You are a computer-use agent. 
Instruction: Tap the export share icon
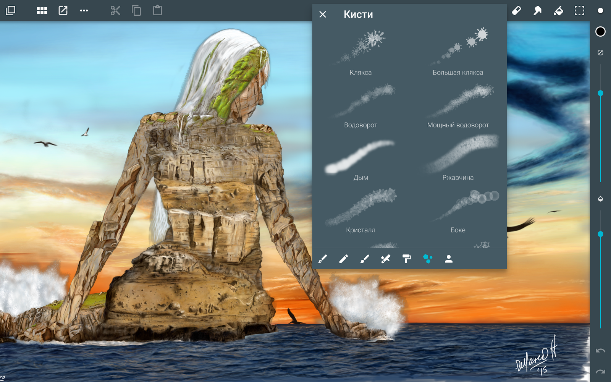point(63,10)
